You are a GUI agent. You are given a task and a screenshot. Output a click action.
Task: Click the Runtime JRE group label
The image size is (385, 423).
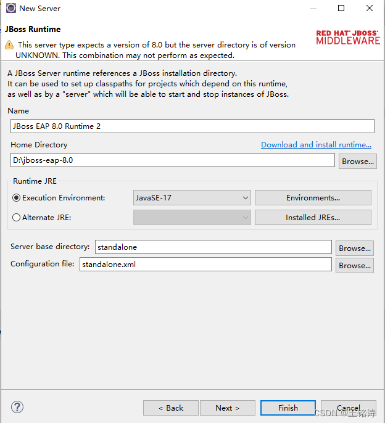pyautogui.click(x=35, y=181)
